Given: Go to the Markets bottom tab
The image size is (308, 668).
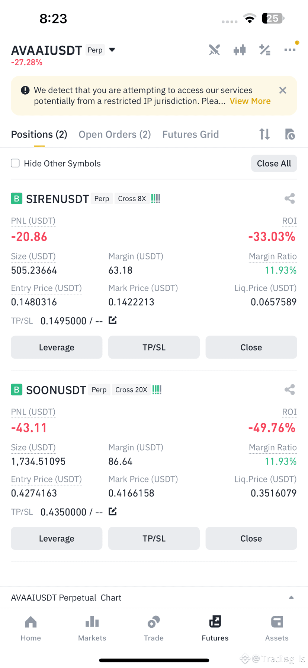Looking at the screenshot, I should click(x=92, y=628).
